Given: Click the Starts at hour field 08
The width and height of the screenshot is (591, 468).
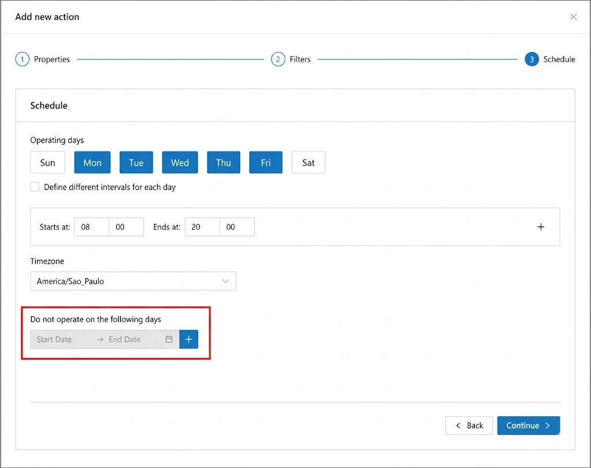Looking at the screenshot, I should (x=91, y=227).
